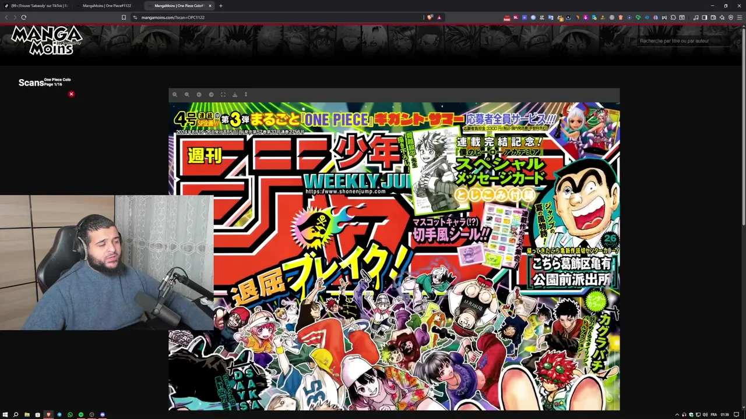Screen dimensions: 746x419
Task: Open Brave Wallet icon in toolbar
Action: [713, 17]
